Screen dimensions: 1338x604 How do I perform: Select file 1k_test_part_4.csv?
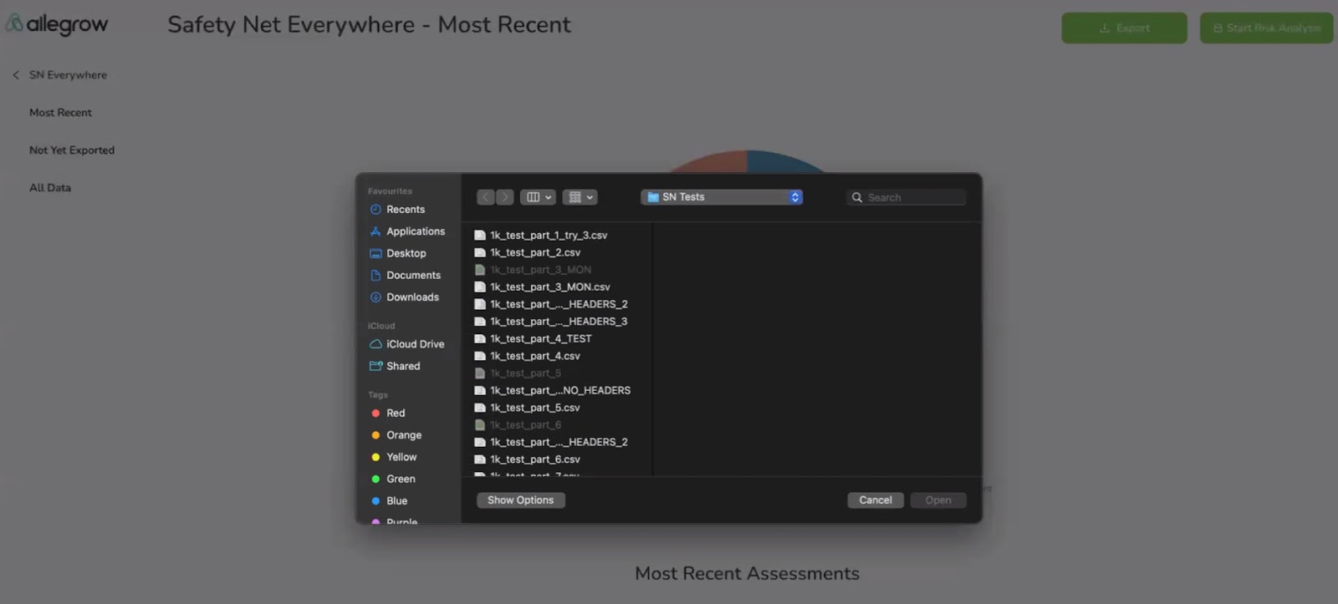(x=535, y=356)
